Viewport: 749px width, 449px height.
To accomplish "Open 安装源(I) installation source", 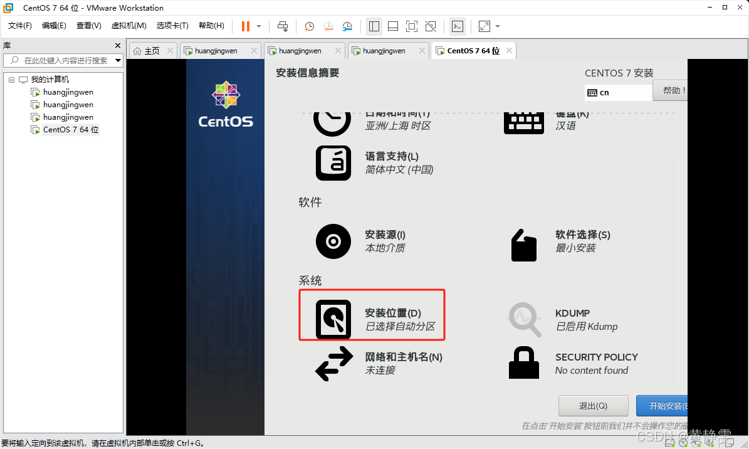I will click(361, 241).
